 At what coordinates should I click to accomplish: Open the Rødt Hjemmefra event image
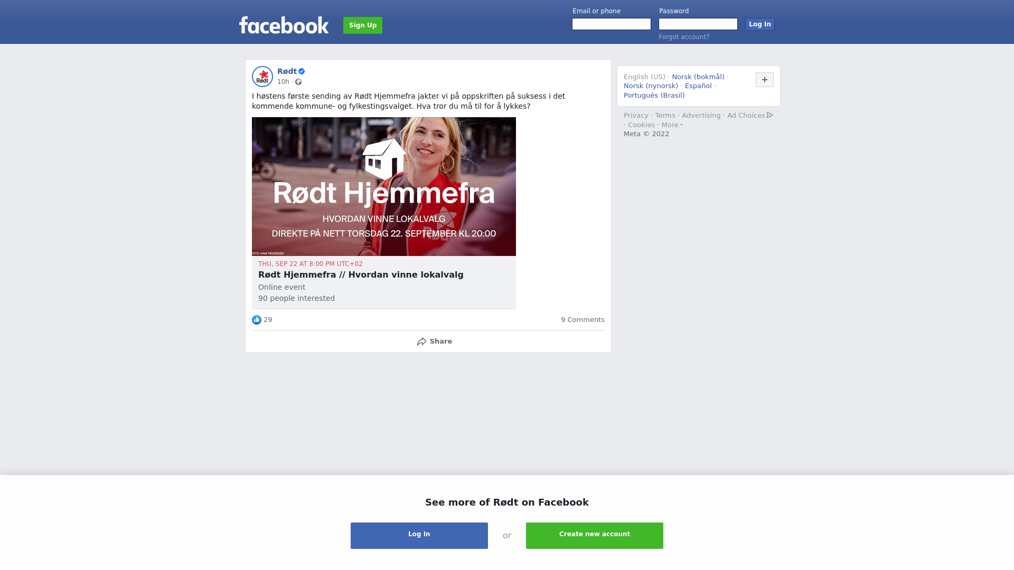(x=384, y=186)
